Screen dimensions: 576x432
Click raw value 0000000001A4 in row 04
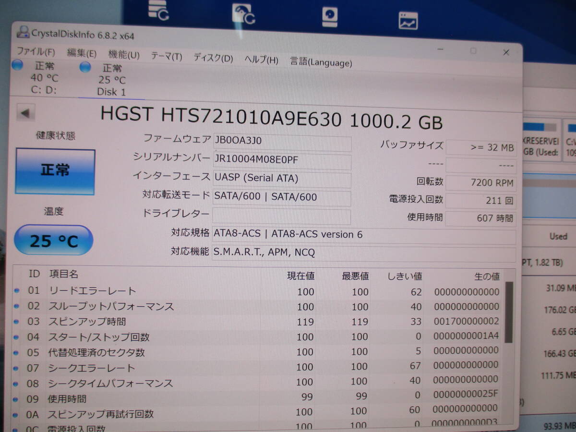click(x=467, y=336)
